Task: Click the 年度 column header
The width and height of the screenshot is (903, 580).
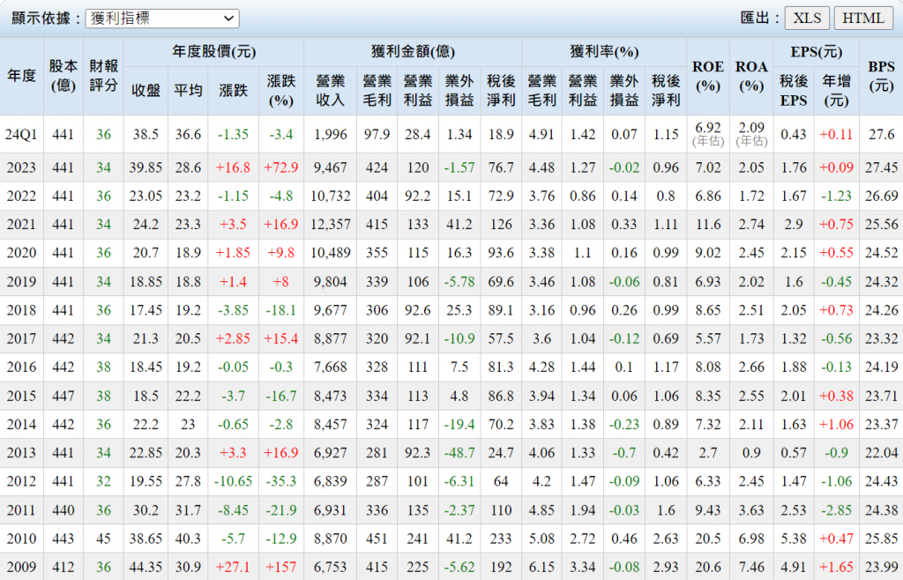Action: coord(21,76)
